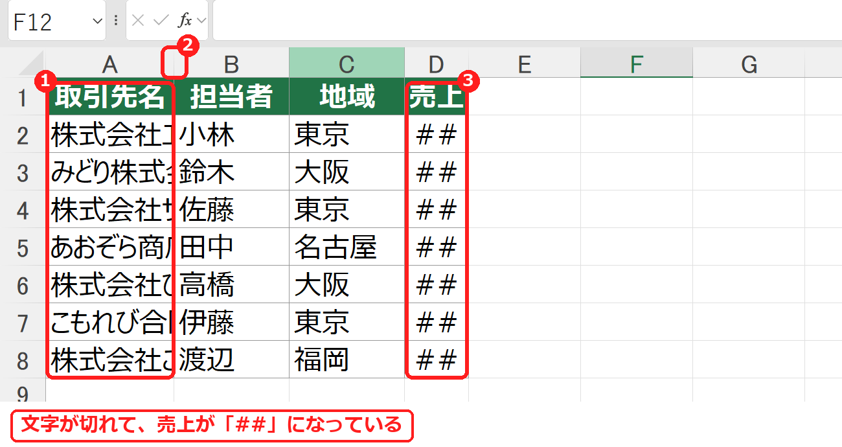Click the cell starting with あおぞら商
Image resolution: width=842 pixels, height=447 pixels.
(x=110, y=247)
